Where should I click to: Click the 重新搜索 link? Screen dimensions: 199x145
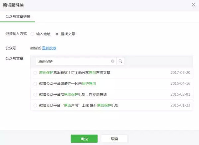(49, 48)
